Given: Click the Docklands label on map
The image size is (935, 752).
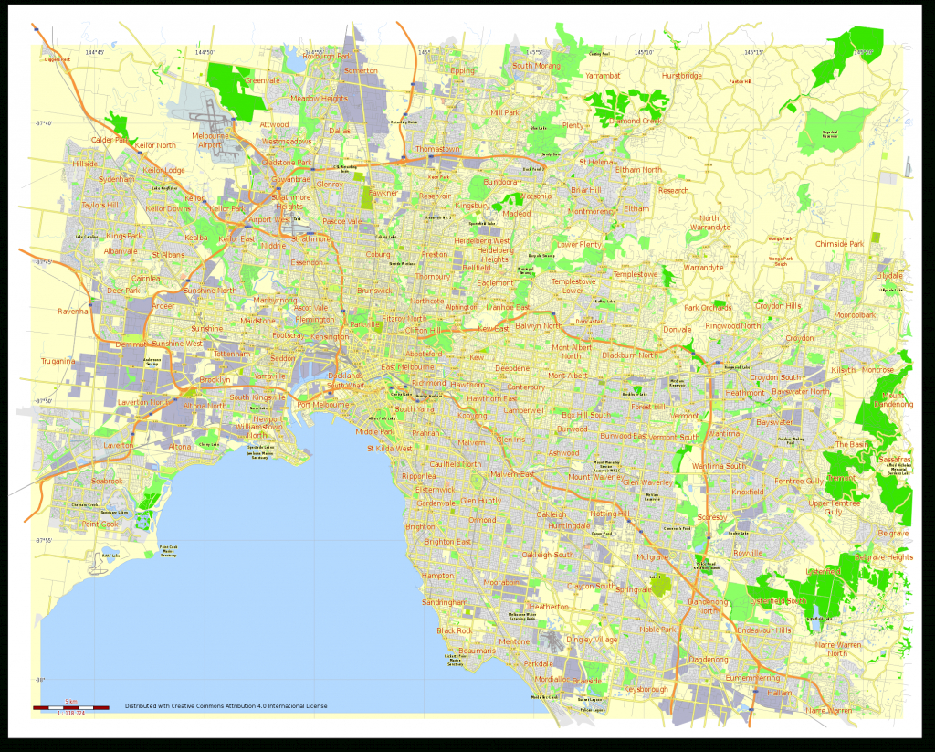Looking at the screenshot, I should tap(346, 376).
